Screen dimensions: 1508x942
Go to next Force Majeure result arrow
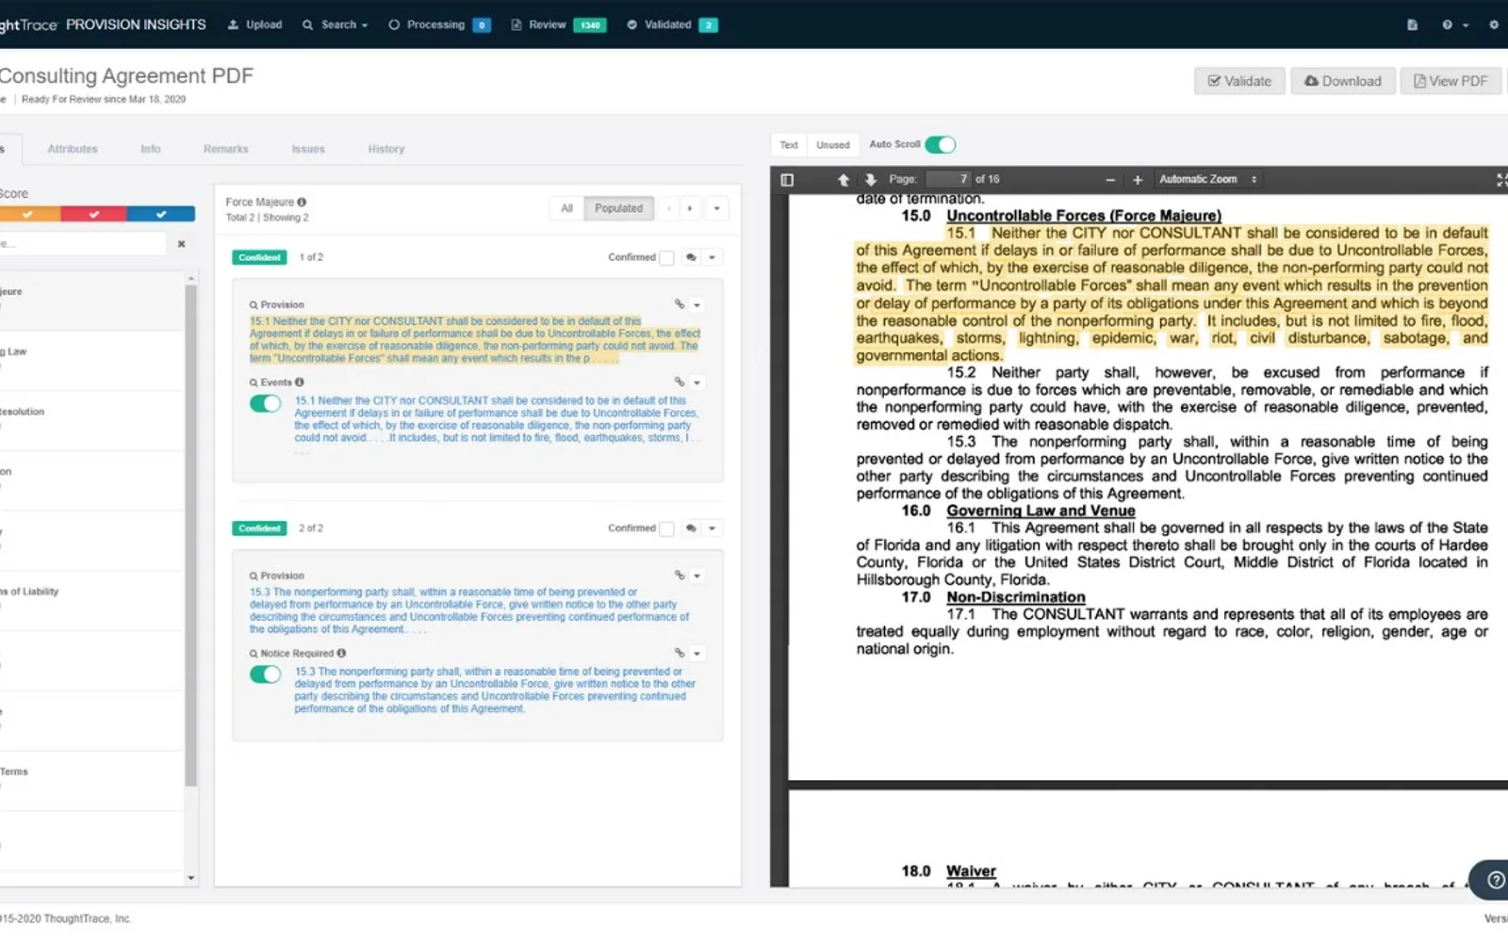[x=690, y=208]
